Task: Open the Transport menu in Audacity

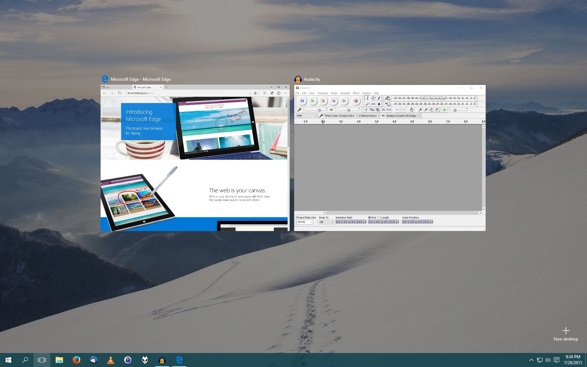Action: [323, 93]
